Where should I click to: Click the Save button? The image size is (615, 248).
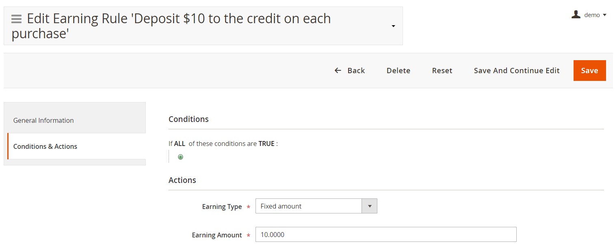(x=589, y=70)
